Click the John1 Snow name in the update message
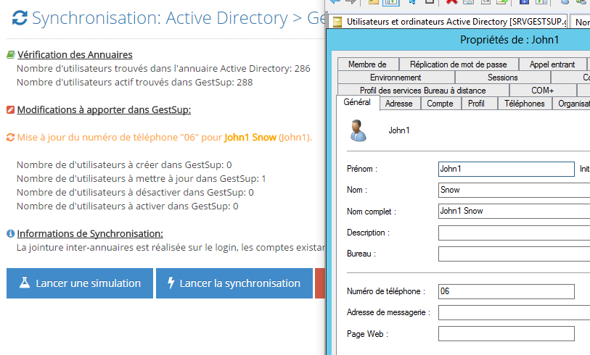 250,138
